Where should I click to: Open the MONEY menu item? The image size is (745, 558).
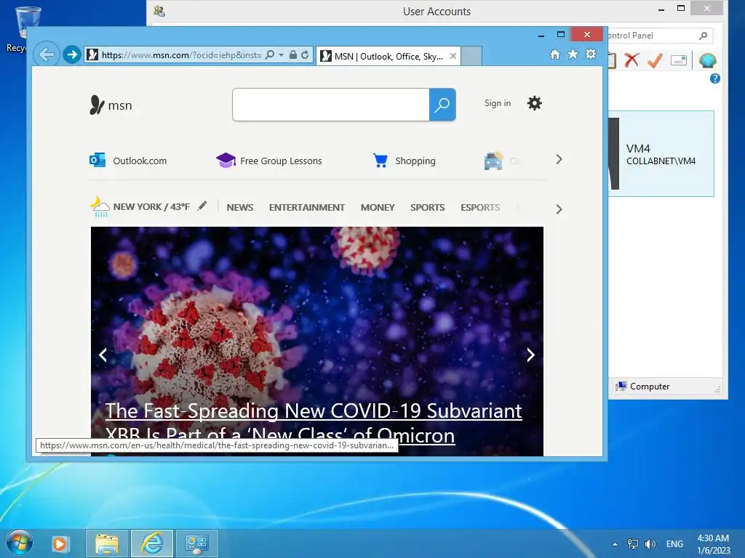pos(378,207)
